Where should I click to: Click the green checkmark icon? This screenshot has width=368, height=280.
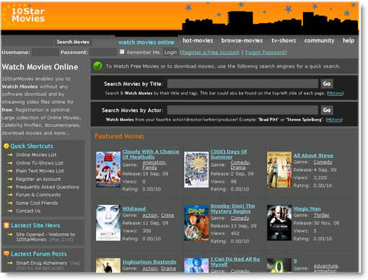pos(98,66)
